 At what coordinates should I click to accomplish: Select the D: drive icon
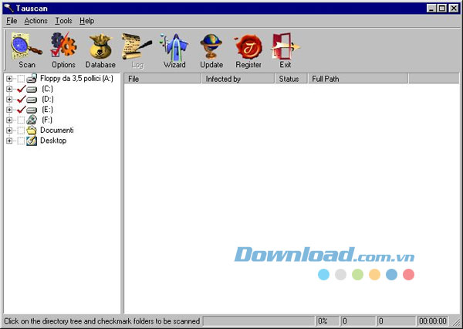pyautogui.click(x=32, y=100)
